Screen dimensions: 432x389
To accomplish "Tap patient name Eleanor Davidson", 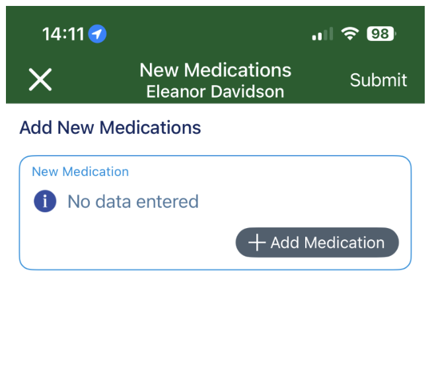I will pyautogui.click(x=215, y=91).
